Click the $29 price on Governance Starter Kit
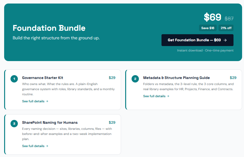Image resolution: width=244 pixels, height=157 pixels. pyautogui.click(x=112, y=78)
